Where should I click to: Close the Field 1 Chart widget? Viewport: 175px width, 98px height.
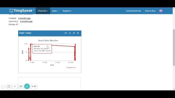[x=78, y=33]
